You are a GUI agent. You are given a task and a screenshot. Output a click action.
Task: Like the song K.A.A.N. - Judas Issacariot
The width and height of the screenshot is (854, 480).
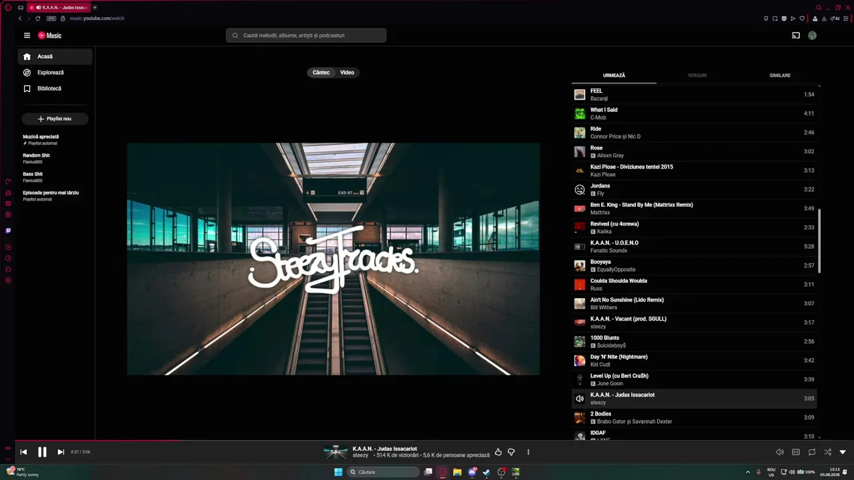(x=498, y=452)
